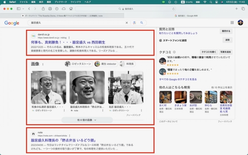Click the クチコミを書く button
248x155 pixels.
(209, 52)
